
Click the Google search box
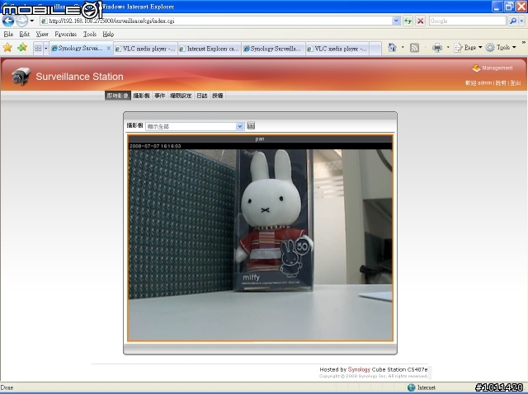coord(468,21)
